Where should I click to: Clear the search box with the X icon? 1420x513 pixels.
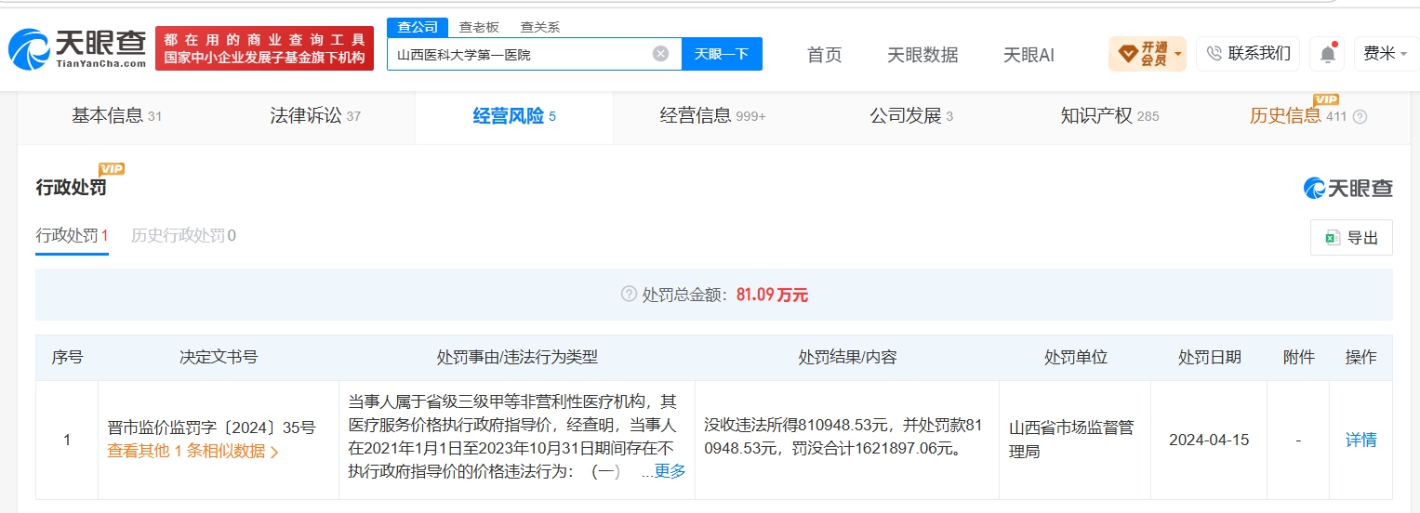[660, 54]
